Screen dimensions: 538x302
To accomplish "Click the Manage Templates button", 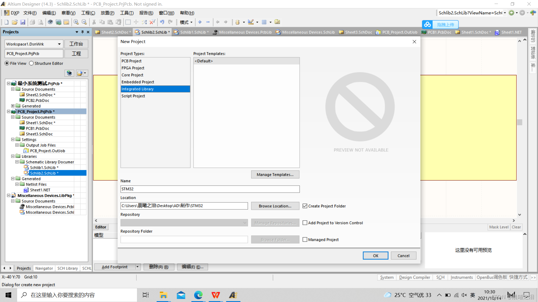I will (275, 174).
